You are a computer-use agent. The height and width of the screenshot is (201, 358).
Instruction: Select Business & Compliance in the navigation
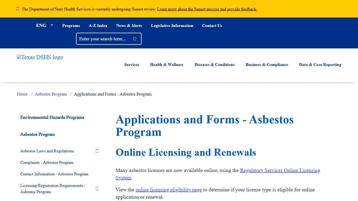click(x=267, y=65)
